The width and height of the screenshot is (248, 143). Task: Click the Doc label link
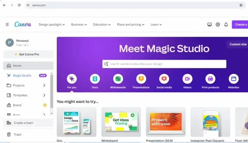[x=60, y=141]
